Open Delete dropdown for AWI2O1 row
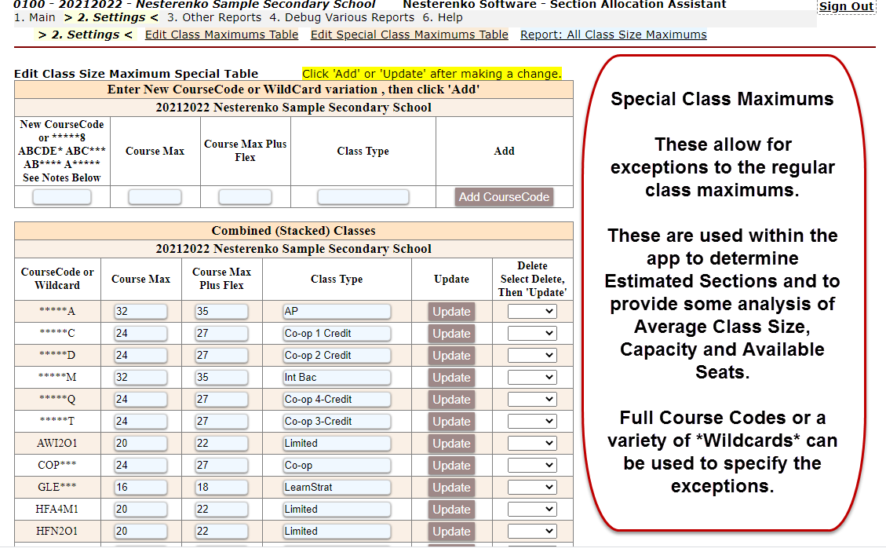This screenshot has width=886, height=552. click(x=532, y=444)
